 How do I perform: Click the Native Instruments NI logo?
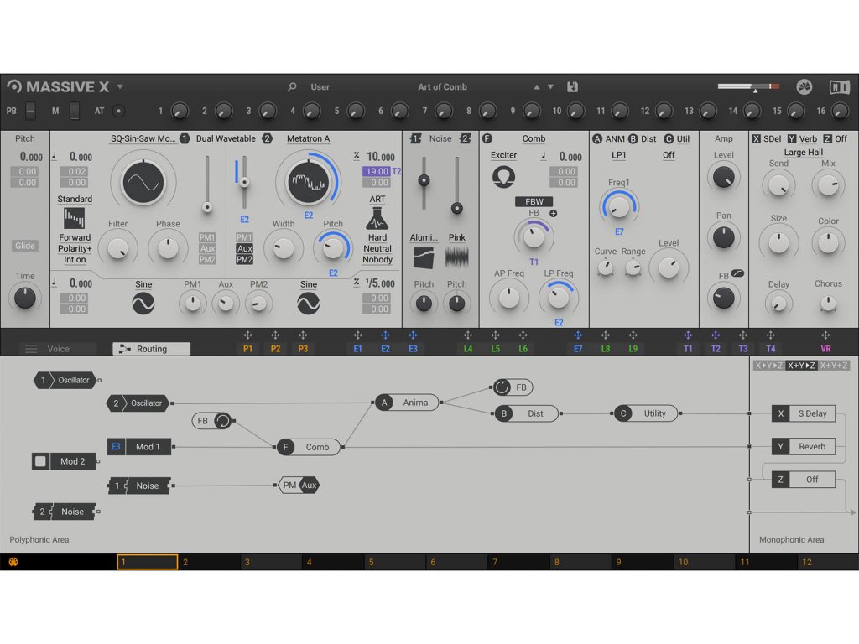click(839, 86)
